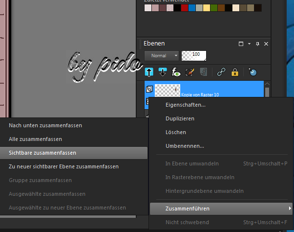Click the blue droplet icon in Ebenen toolbar
294x232 pixels.
(x=252, y=72)
